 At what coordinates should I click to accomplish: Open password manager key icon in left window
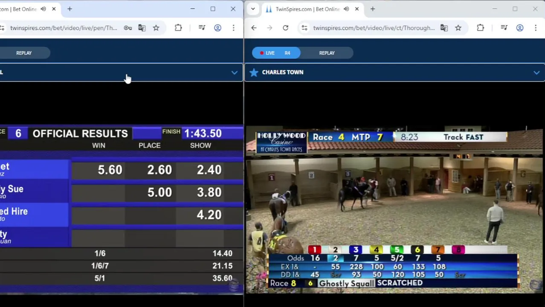click(128, 28)
